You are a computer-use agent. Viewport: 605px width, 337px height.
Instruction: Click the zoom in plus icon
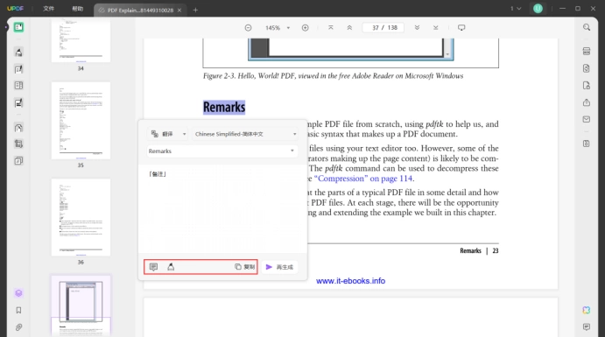306,28
